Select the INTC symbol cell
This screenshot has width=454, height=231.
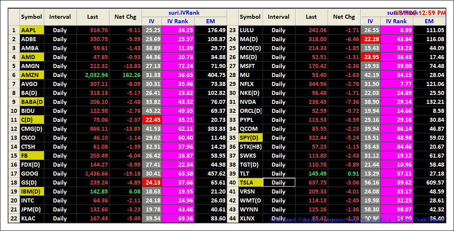(x=32, y=201)
